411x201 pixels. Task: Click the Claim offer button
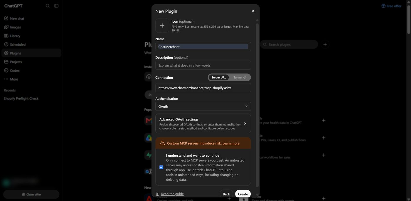(31, 195)
